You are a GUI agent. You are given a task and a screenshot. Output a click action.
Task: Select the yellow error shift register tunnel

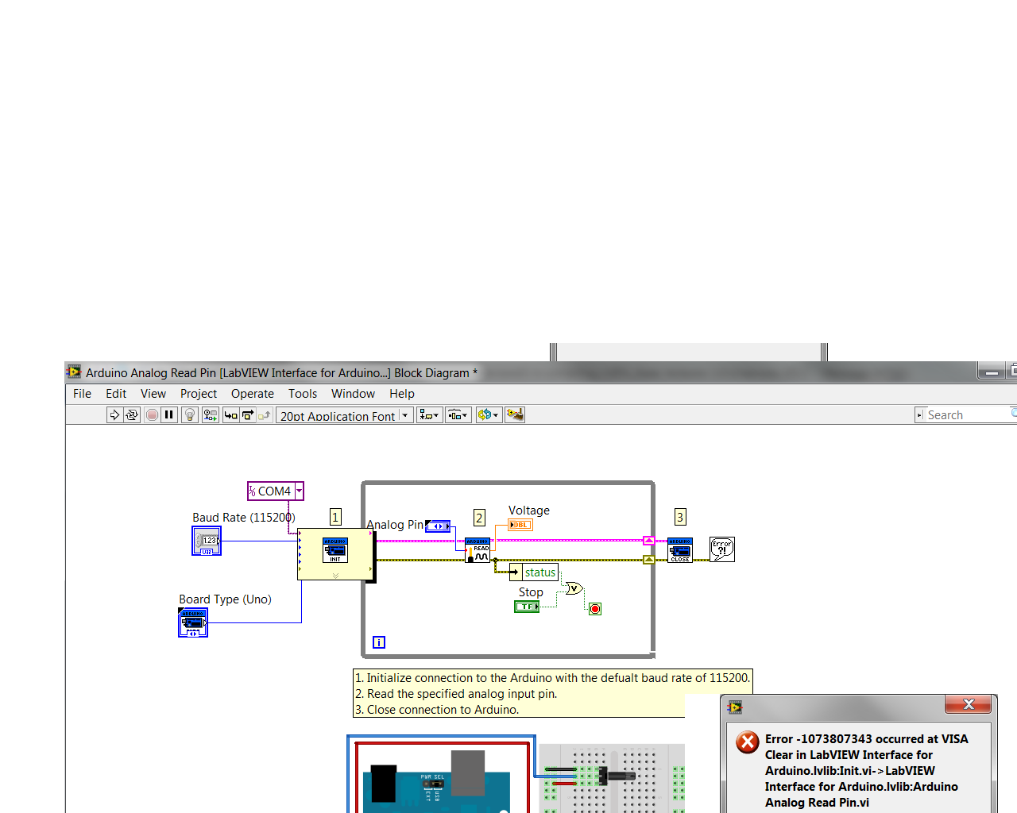(649, 560)
